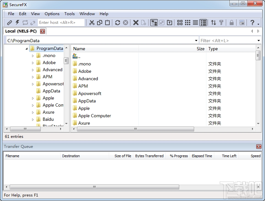Click the file list horizontal scrollbar

click(135, 129)
